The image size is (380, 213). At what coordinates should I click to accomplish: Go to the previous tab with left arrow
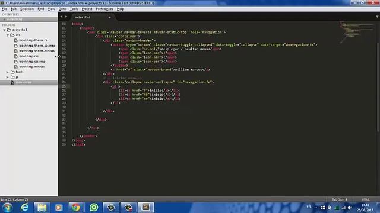(x=61, y=17)
